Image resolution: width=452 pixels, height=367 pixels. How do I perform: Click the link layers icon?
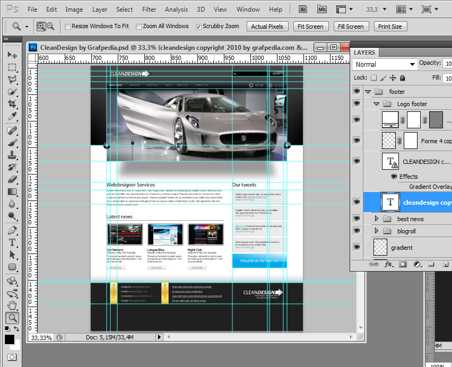pos(373,264)
